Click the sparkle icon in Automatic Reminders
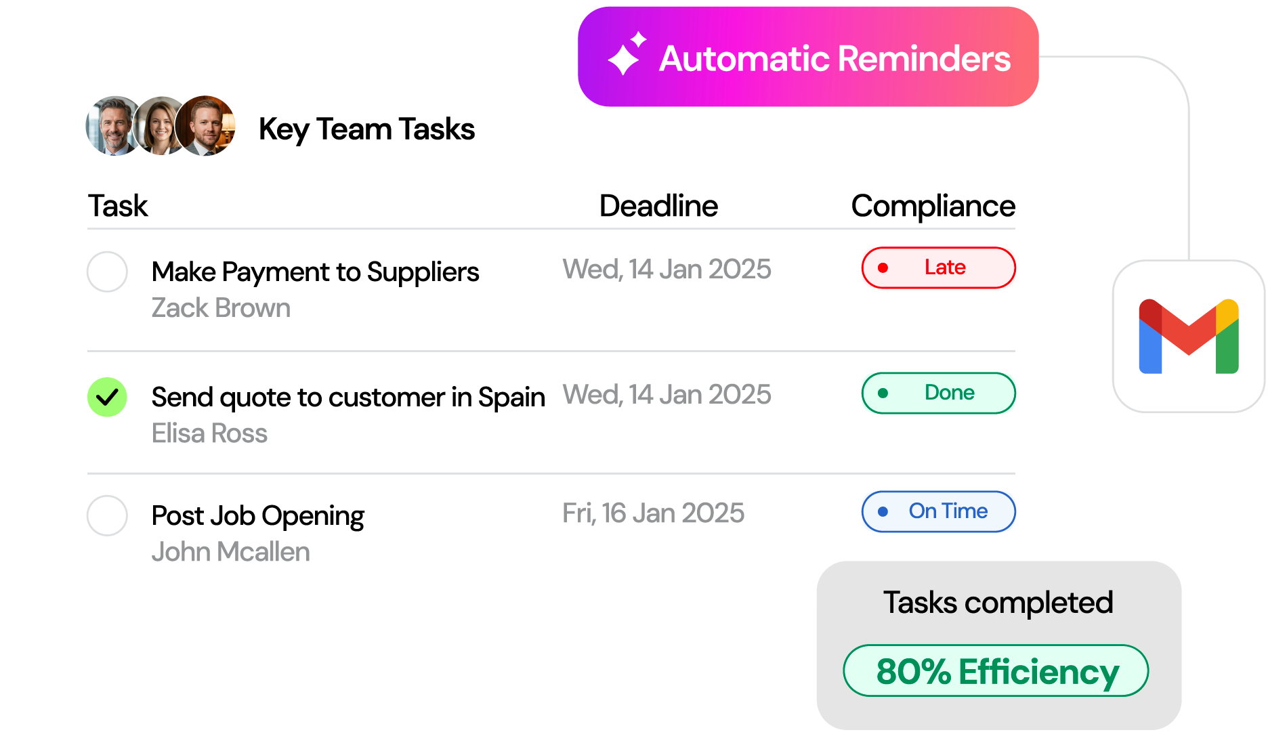The height and width of the screenshot is (747, 1287). (625, 55)
